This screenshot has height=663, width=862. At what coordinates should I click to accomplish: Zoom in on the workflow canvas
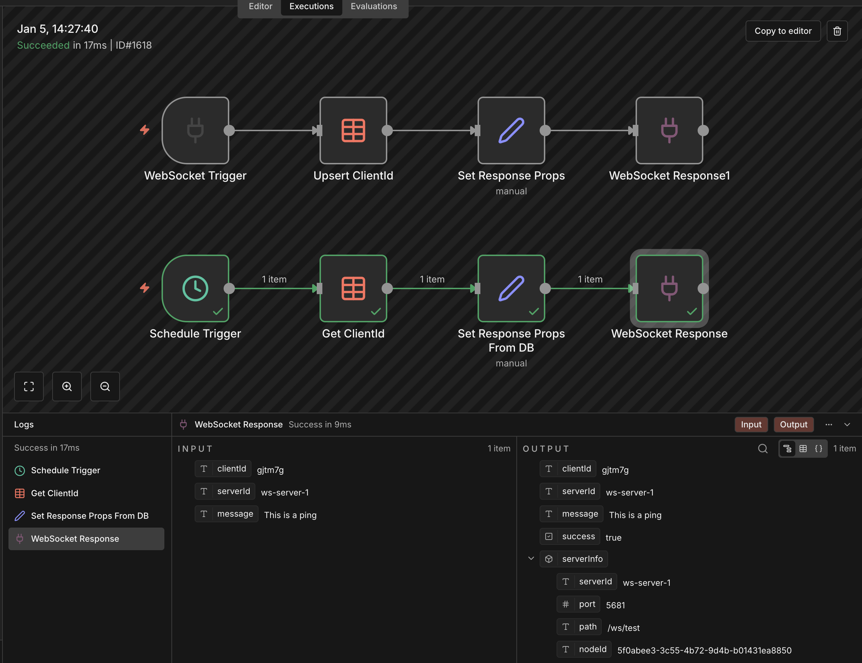click(67, 387)
